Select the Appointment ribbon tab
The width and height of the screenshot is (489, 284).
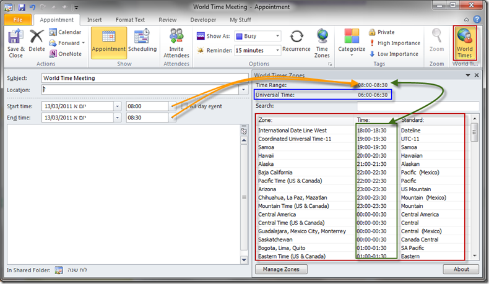(x=57, y=20)
